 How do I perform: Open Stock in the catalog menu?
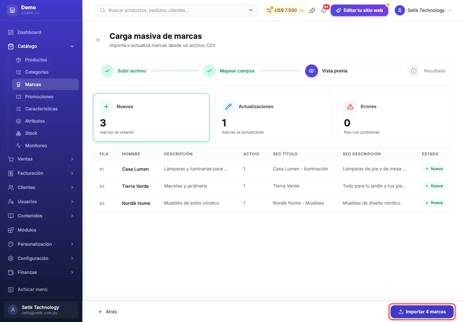(x=45, y=133)
